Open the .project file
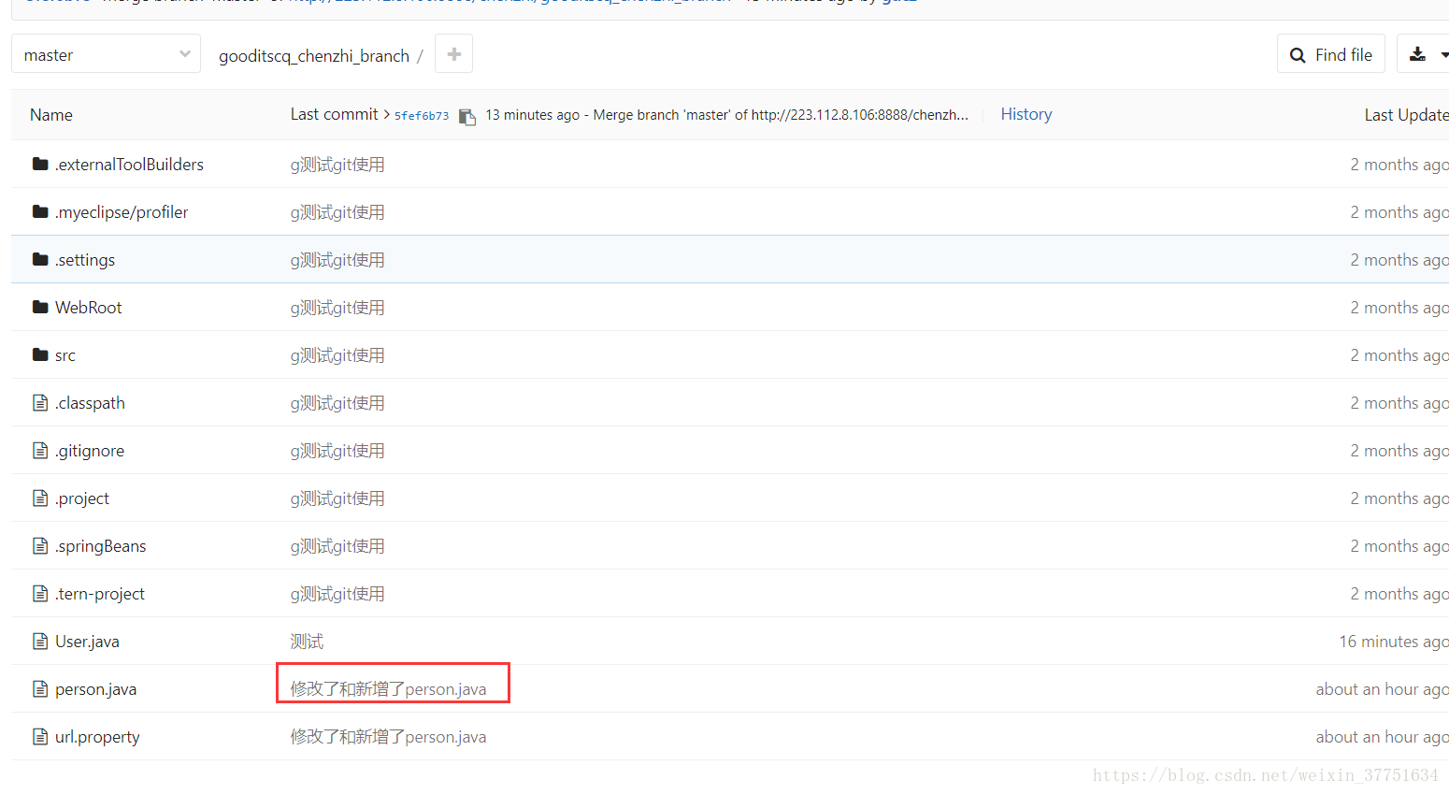Viewport: 1449px width, 794px height. (82, 498)
